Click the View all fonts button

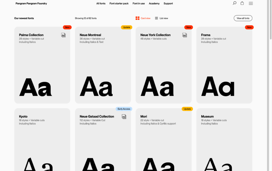click(243, 18)
